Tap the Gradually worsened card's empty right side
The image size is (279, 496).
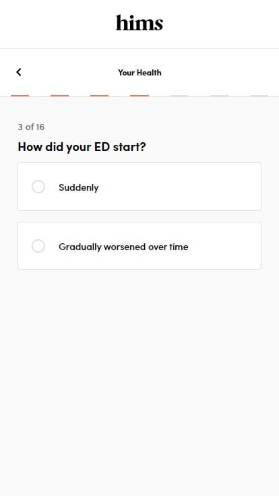point(228,246)
